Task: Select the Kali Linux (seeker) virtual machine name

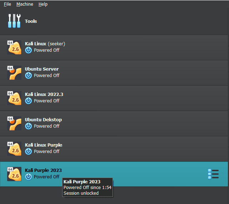Action: point(45,44)
